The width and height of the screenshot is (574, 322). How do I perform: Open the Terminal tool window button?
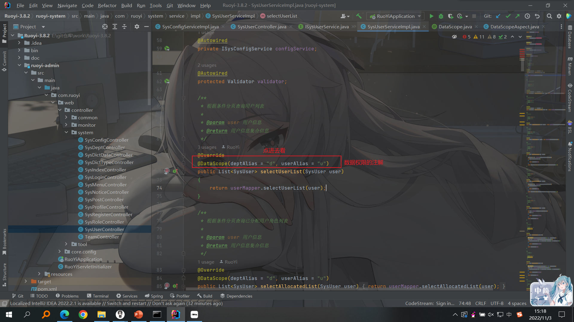(x=97, y=296)
